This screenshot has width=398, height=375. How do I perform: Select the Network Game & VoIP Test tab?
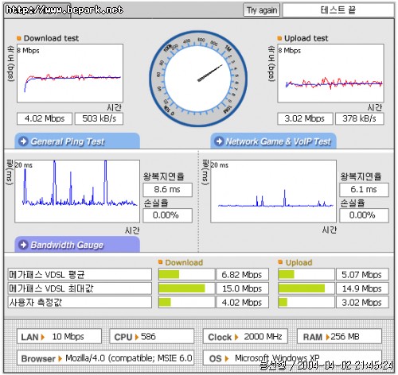point(274,141)
